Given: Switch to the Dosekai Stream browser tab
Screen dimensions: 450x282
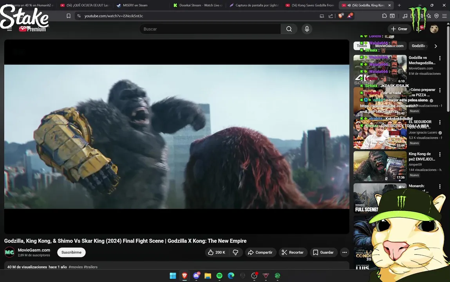Looking at the screenshot, I should point(198,5).
